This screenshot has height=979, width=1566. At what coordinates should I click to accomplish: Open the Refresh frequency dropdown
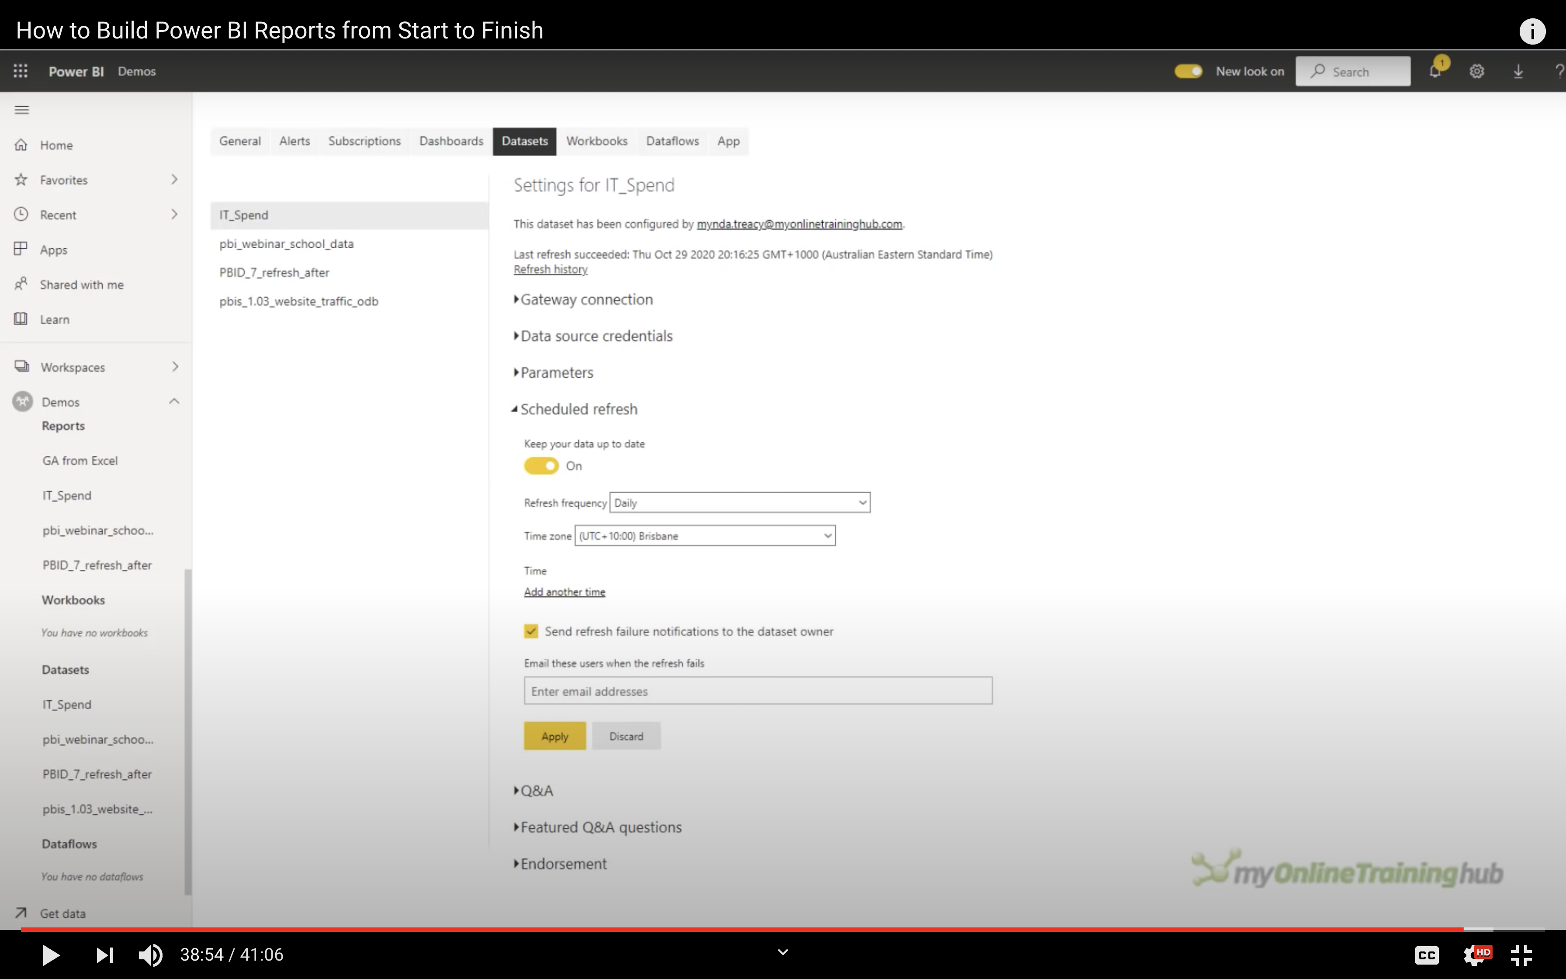pos(740,503)
